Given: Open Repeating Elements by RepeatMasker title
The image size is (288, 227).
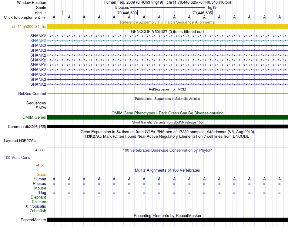Looking at the screenshot, I should pos(167,215).
